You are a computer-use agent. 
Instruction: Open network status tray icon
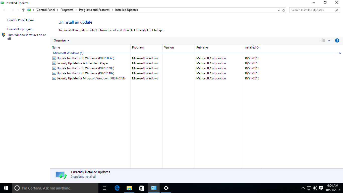[309, 188]
